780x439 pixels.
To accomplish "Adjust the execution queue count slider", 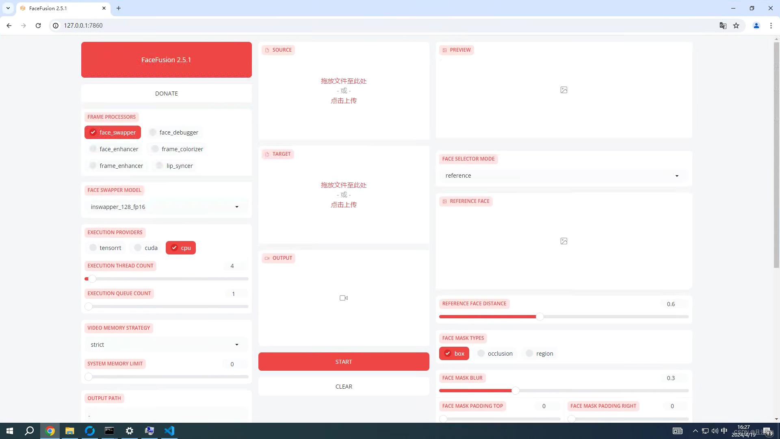I will click(166, 306).
